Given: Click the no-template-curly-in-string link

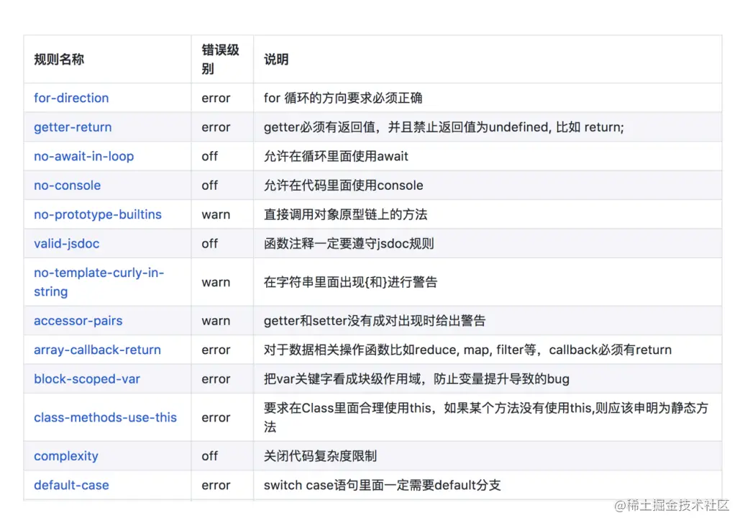Looking at the screenshot, I should tap(99, 282).
